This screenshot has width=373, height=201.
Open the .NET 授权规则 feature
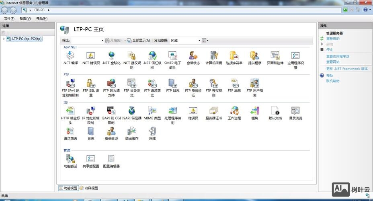(132, 60)
